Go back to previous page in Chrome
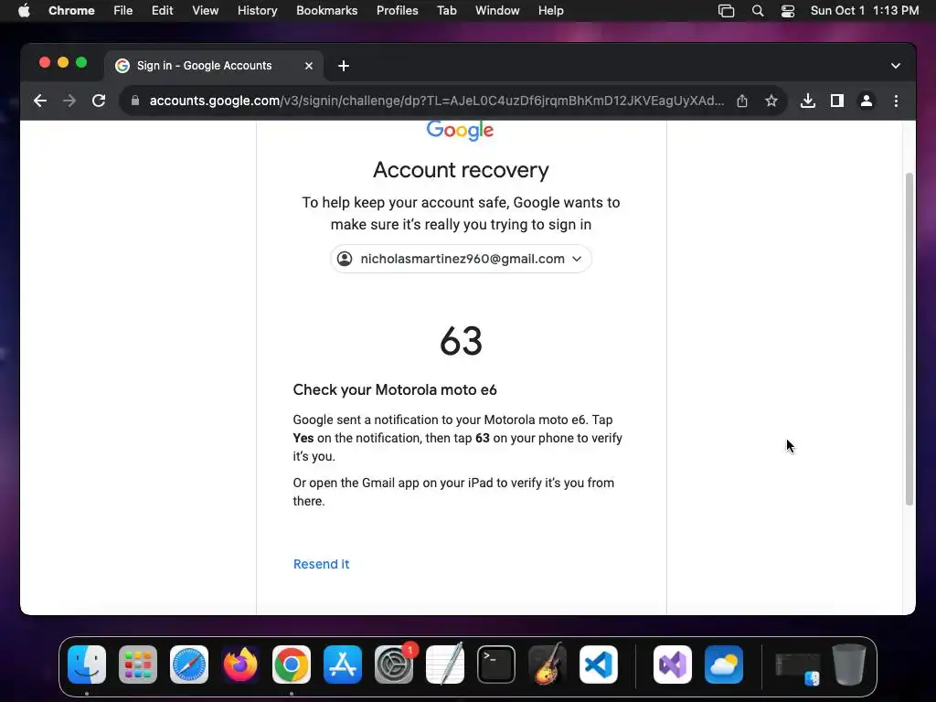Screen dimensions: 936x702 40,101
